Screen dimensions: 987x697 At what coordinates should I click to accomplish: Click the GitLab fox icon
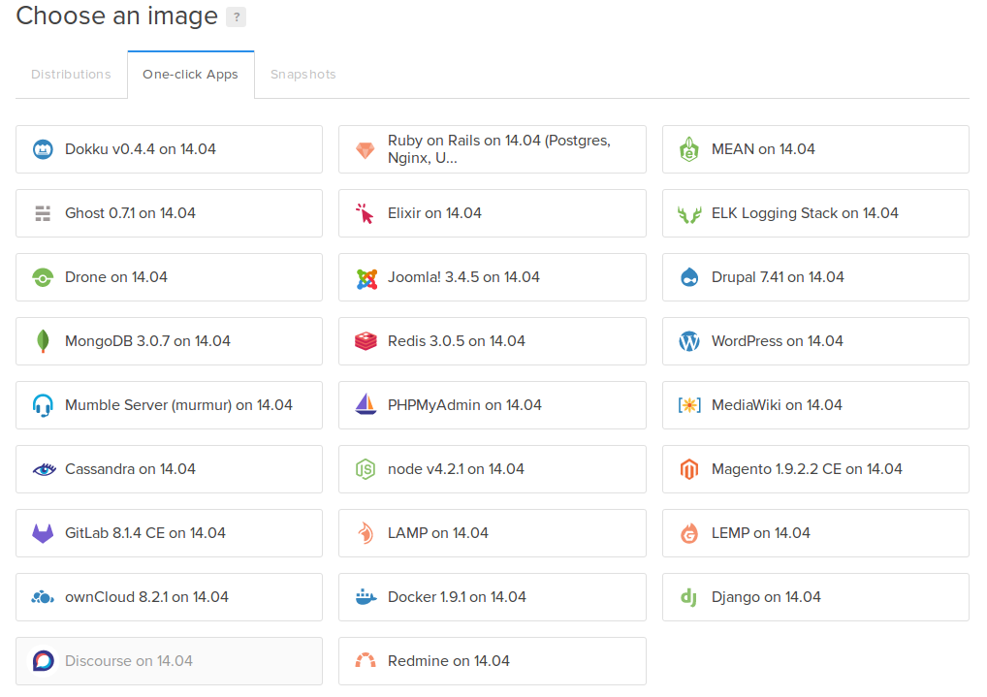click(43, 534)
